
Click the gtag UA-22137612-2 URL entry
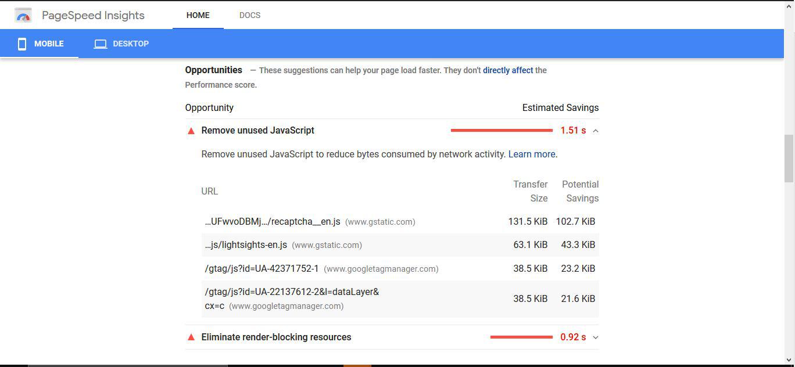(x=292, y=298)
